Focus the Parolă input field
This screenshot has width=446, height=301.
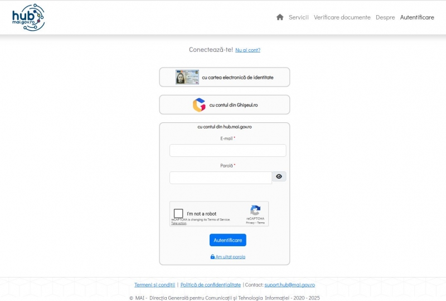[x=221, y=178]
